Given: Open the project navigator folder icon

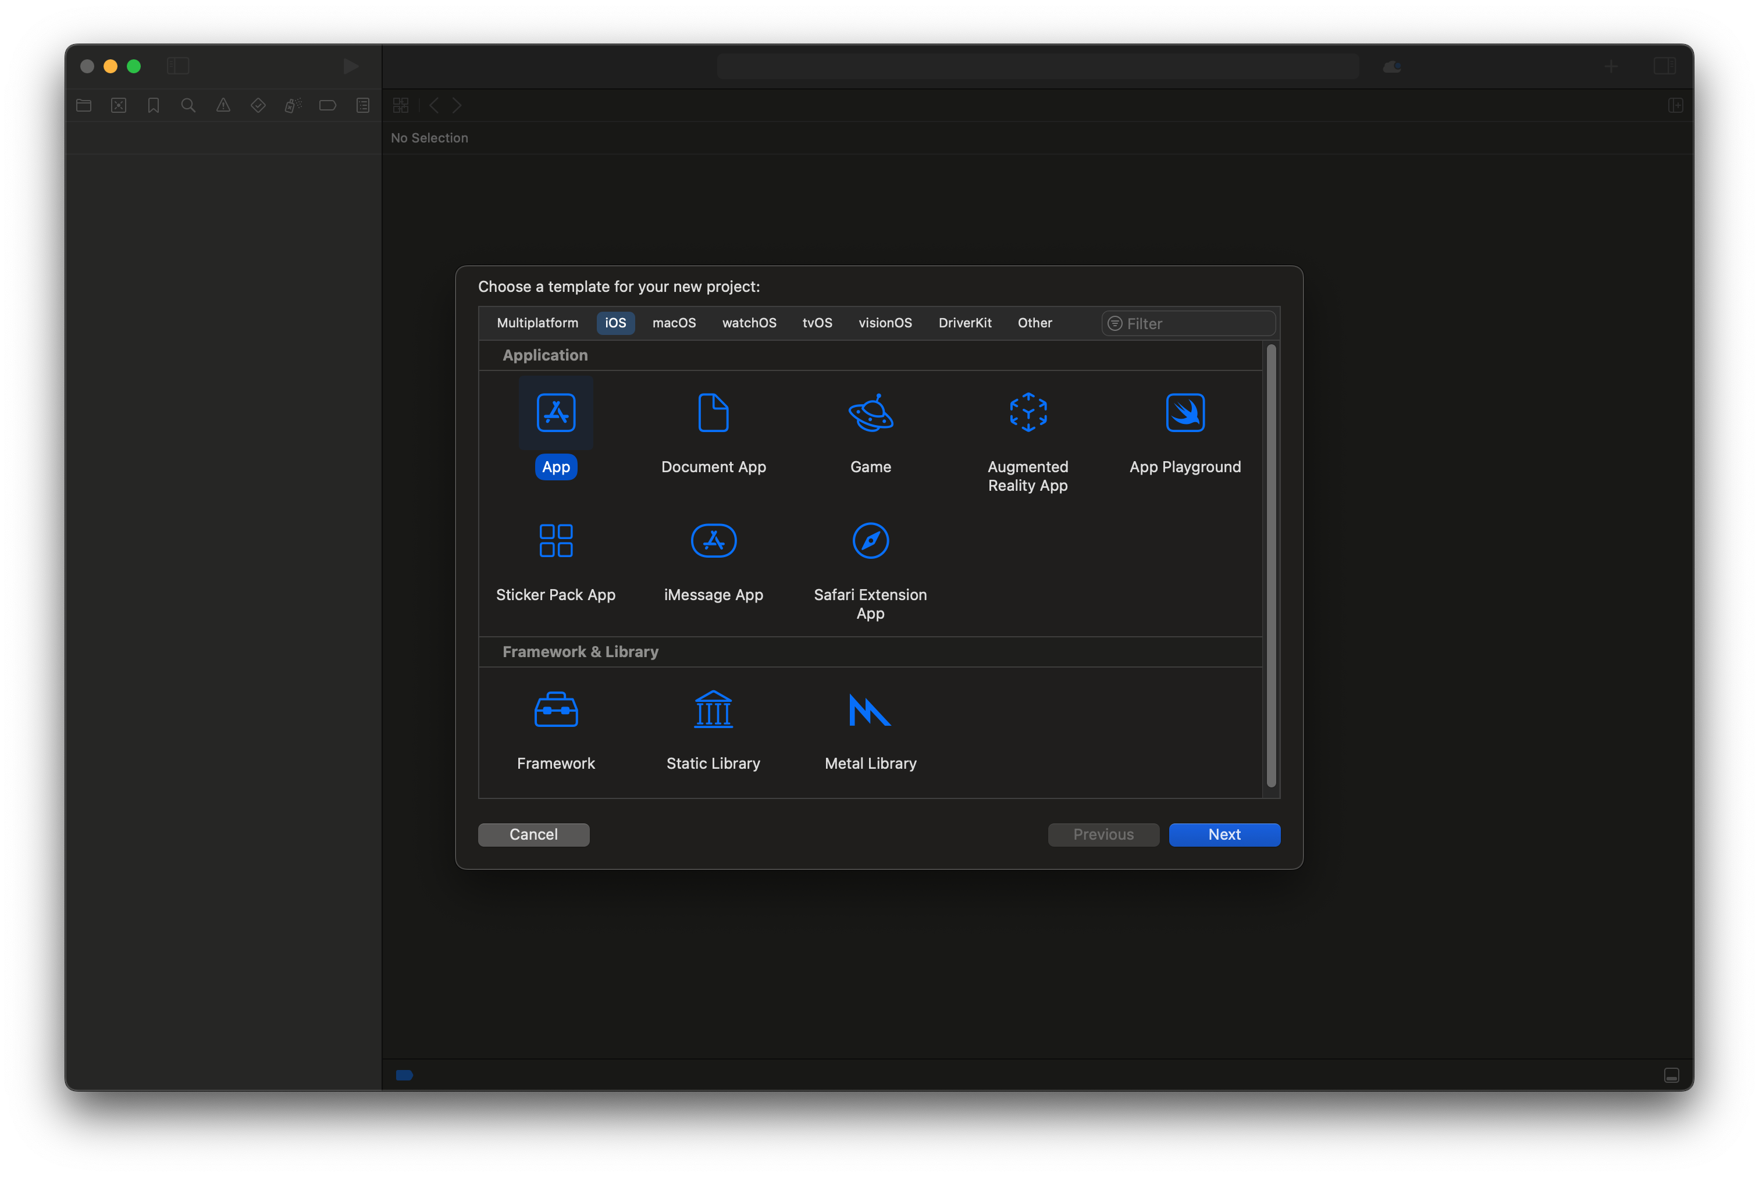Looking at the screenshot, I should [x=84, y=106].
